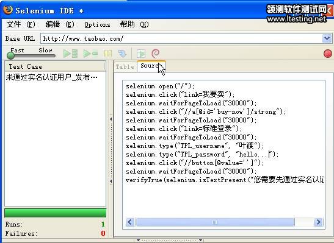Open the Base URL dropdown arrow

[x=327, y=38]
